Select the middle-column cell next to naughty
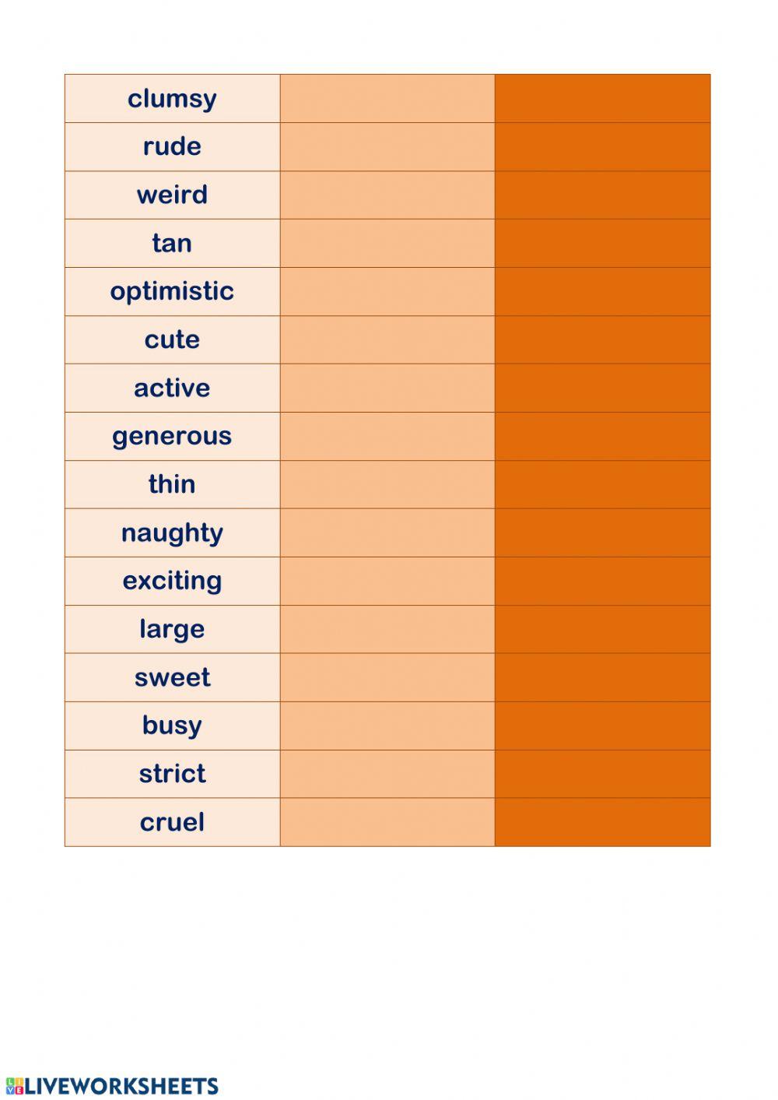Image resolution: width=778 pixels, height=1100 pixels. (x=387, y=533)
